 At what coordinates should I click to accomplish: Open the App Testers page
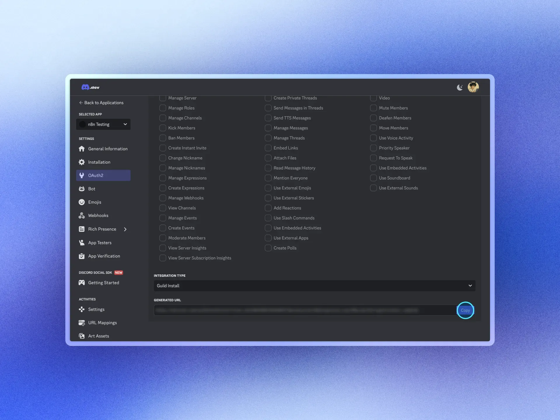coord(103,243)
